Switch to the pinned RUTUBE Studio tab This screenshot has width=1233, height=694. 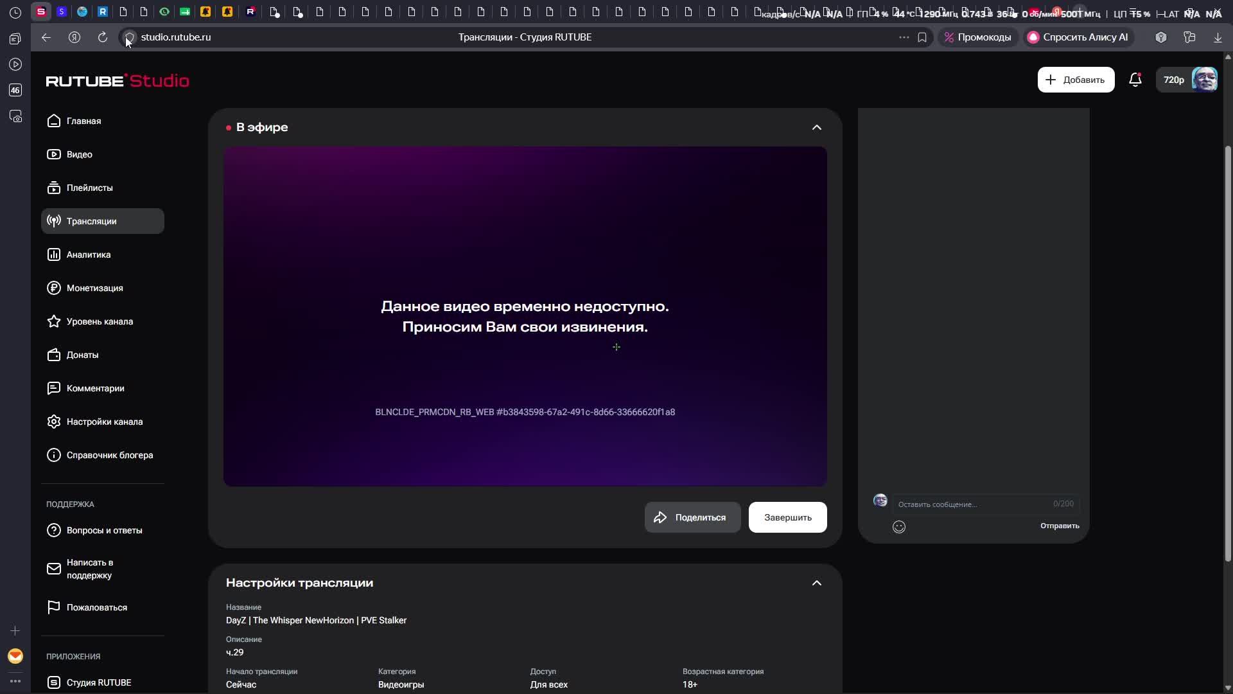(41, 12)
